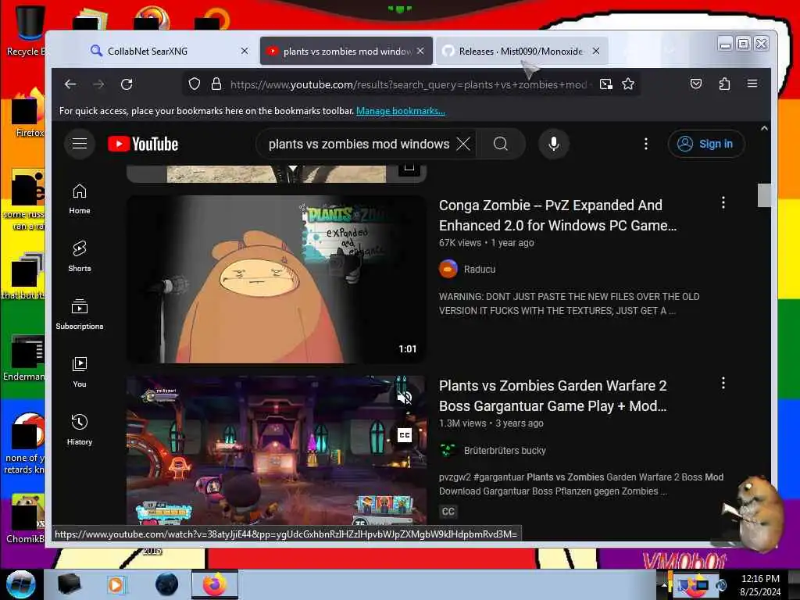Screen dimensions: 800x600
Task: Open options for Garden Warfare 2 video
Action: [x=723, y=383]
